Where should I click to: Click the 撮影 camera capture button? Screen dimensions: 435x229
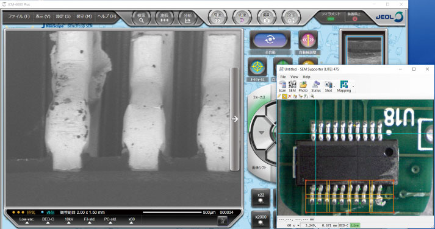267,18
